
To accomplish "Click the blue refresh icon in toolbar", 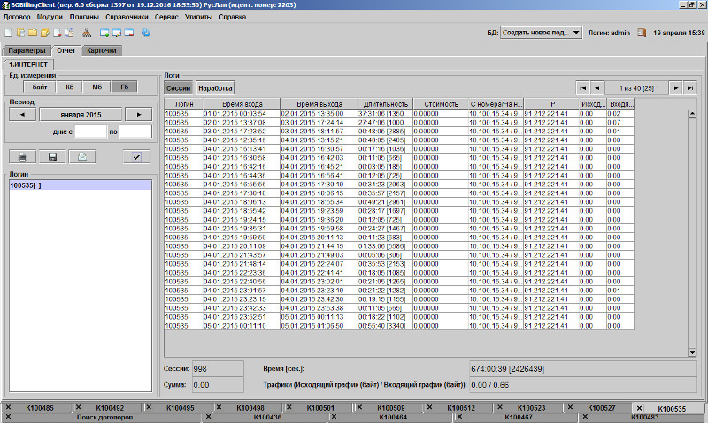I will 146,33.
